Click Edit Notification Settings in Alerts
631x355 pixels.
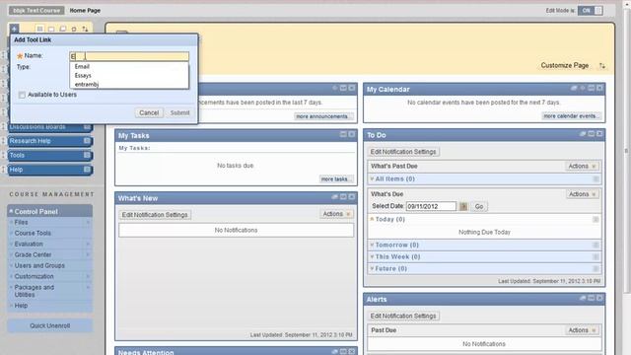point(403,316)
